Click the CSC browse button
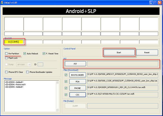 (78, 95)
